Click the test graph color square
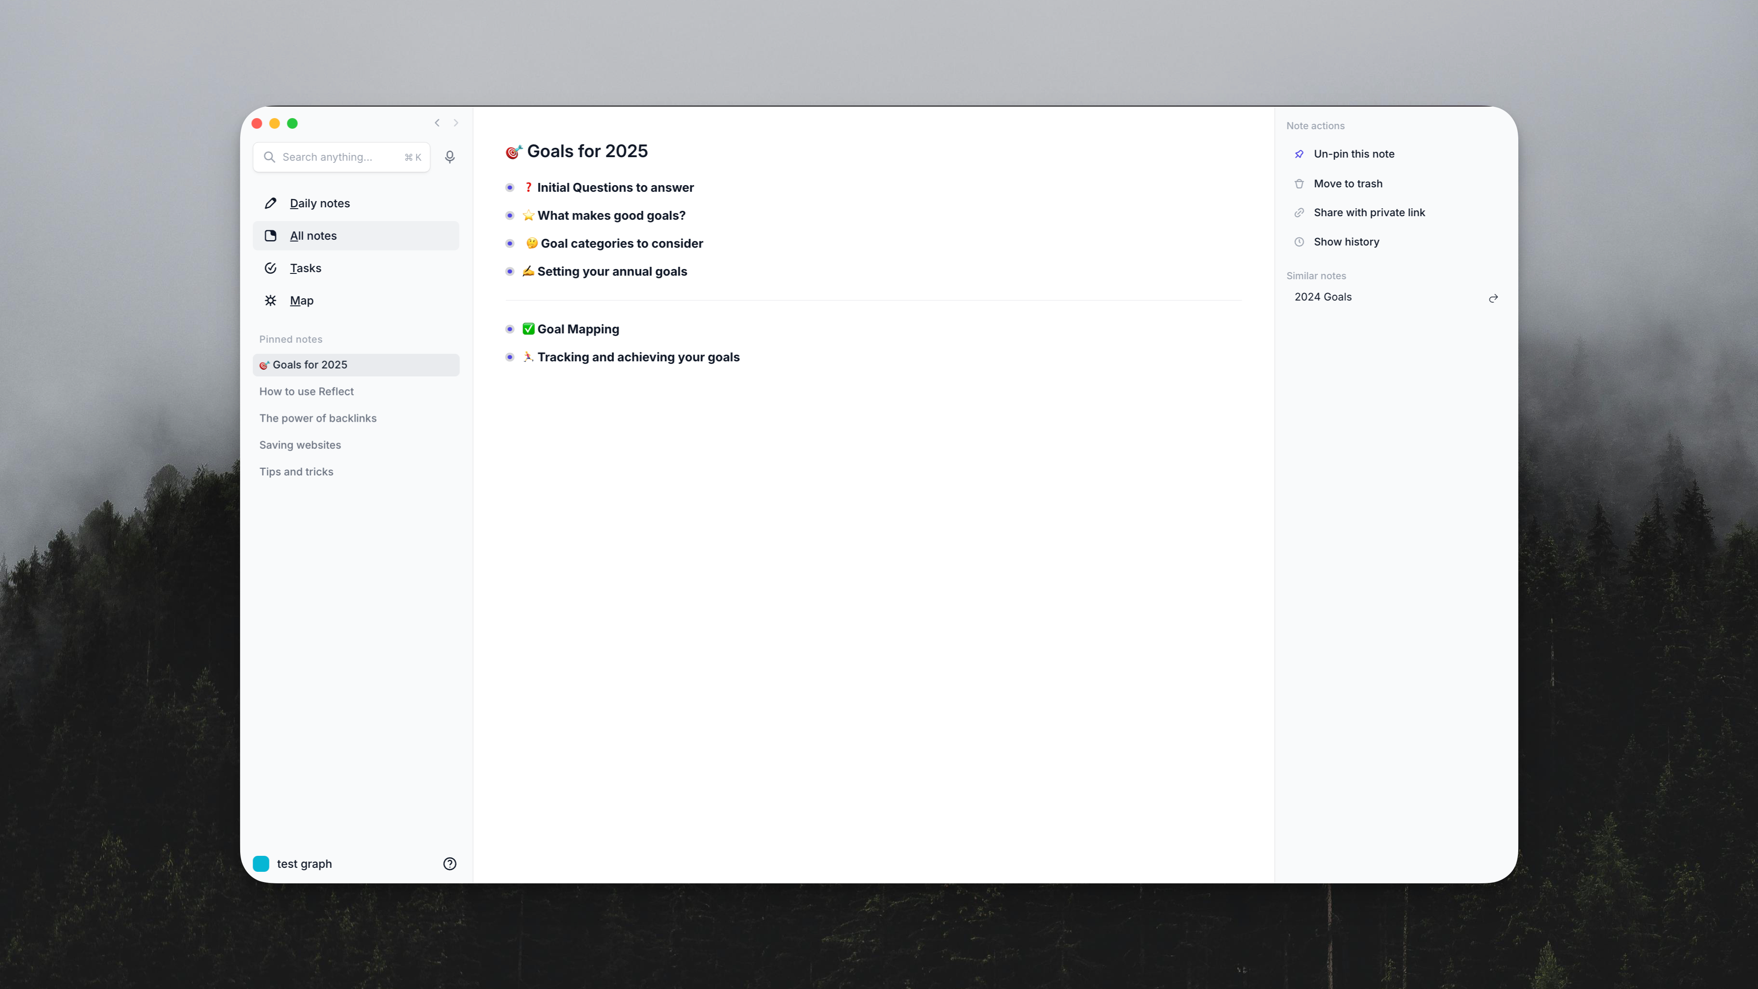Viewport: 1758px width, 989px height. coord(261,863)
